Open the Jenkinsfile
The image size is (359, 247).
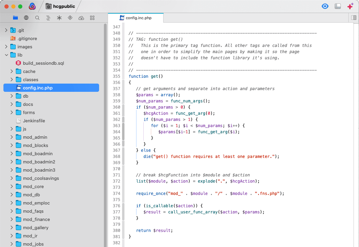34,121
